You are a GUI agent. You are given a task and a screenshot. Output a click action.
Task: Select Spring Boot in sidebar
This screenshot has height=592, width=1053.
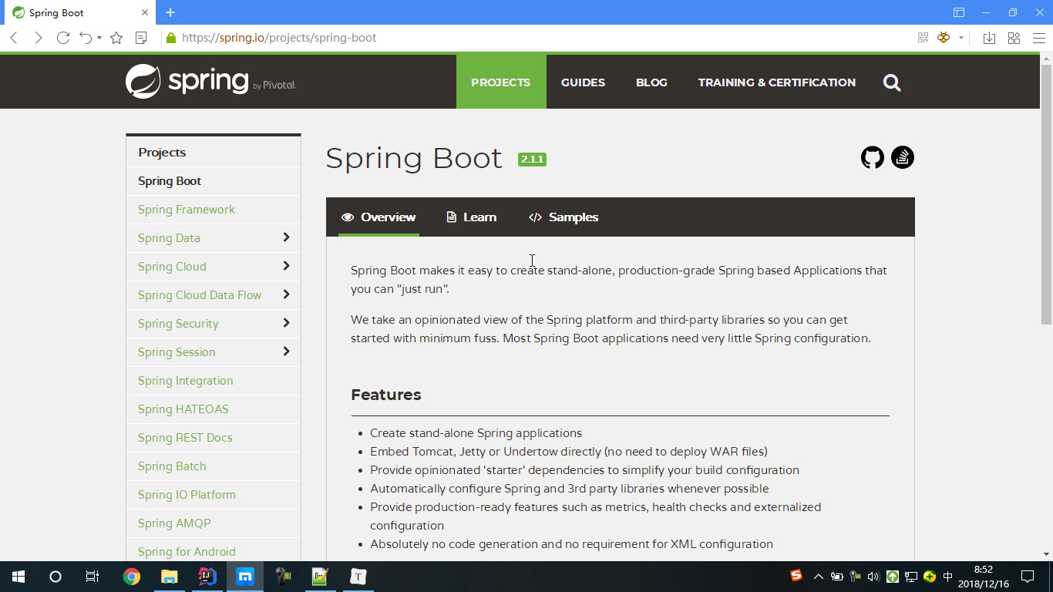(x=170, y=181)
